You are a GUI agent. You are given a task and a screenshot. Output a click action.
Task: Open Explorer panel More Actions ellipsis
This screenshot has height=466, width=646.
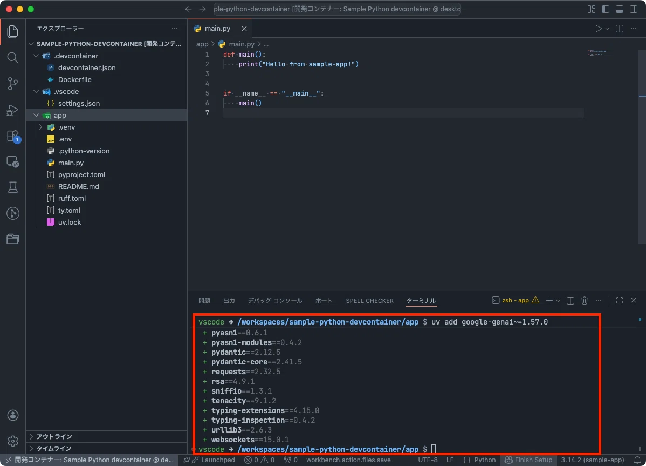tap(175, 29)
